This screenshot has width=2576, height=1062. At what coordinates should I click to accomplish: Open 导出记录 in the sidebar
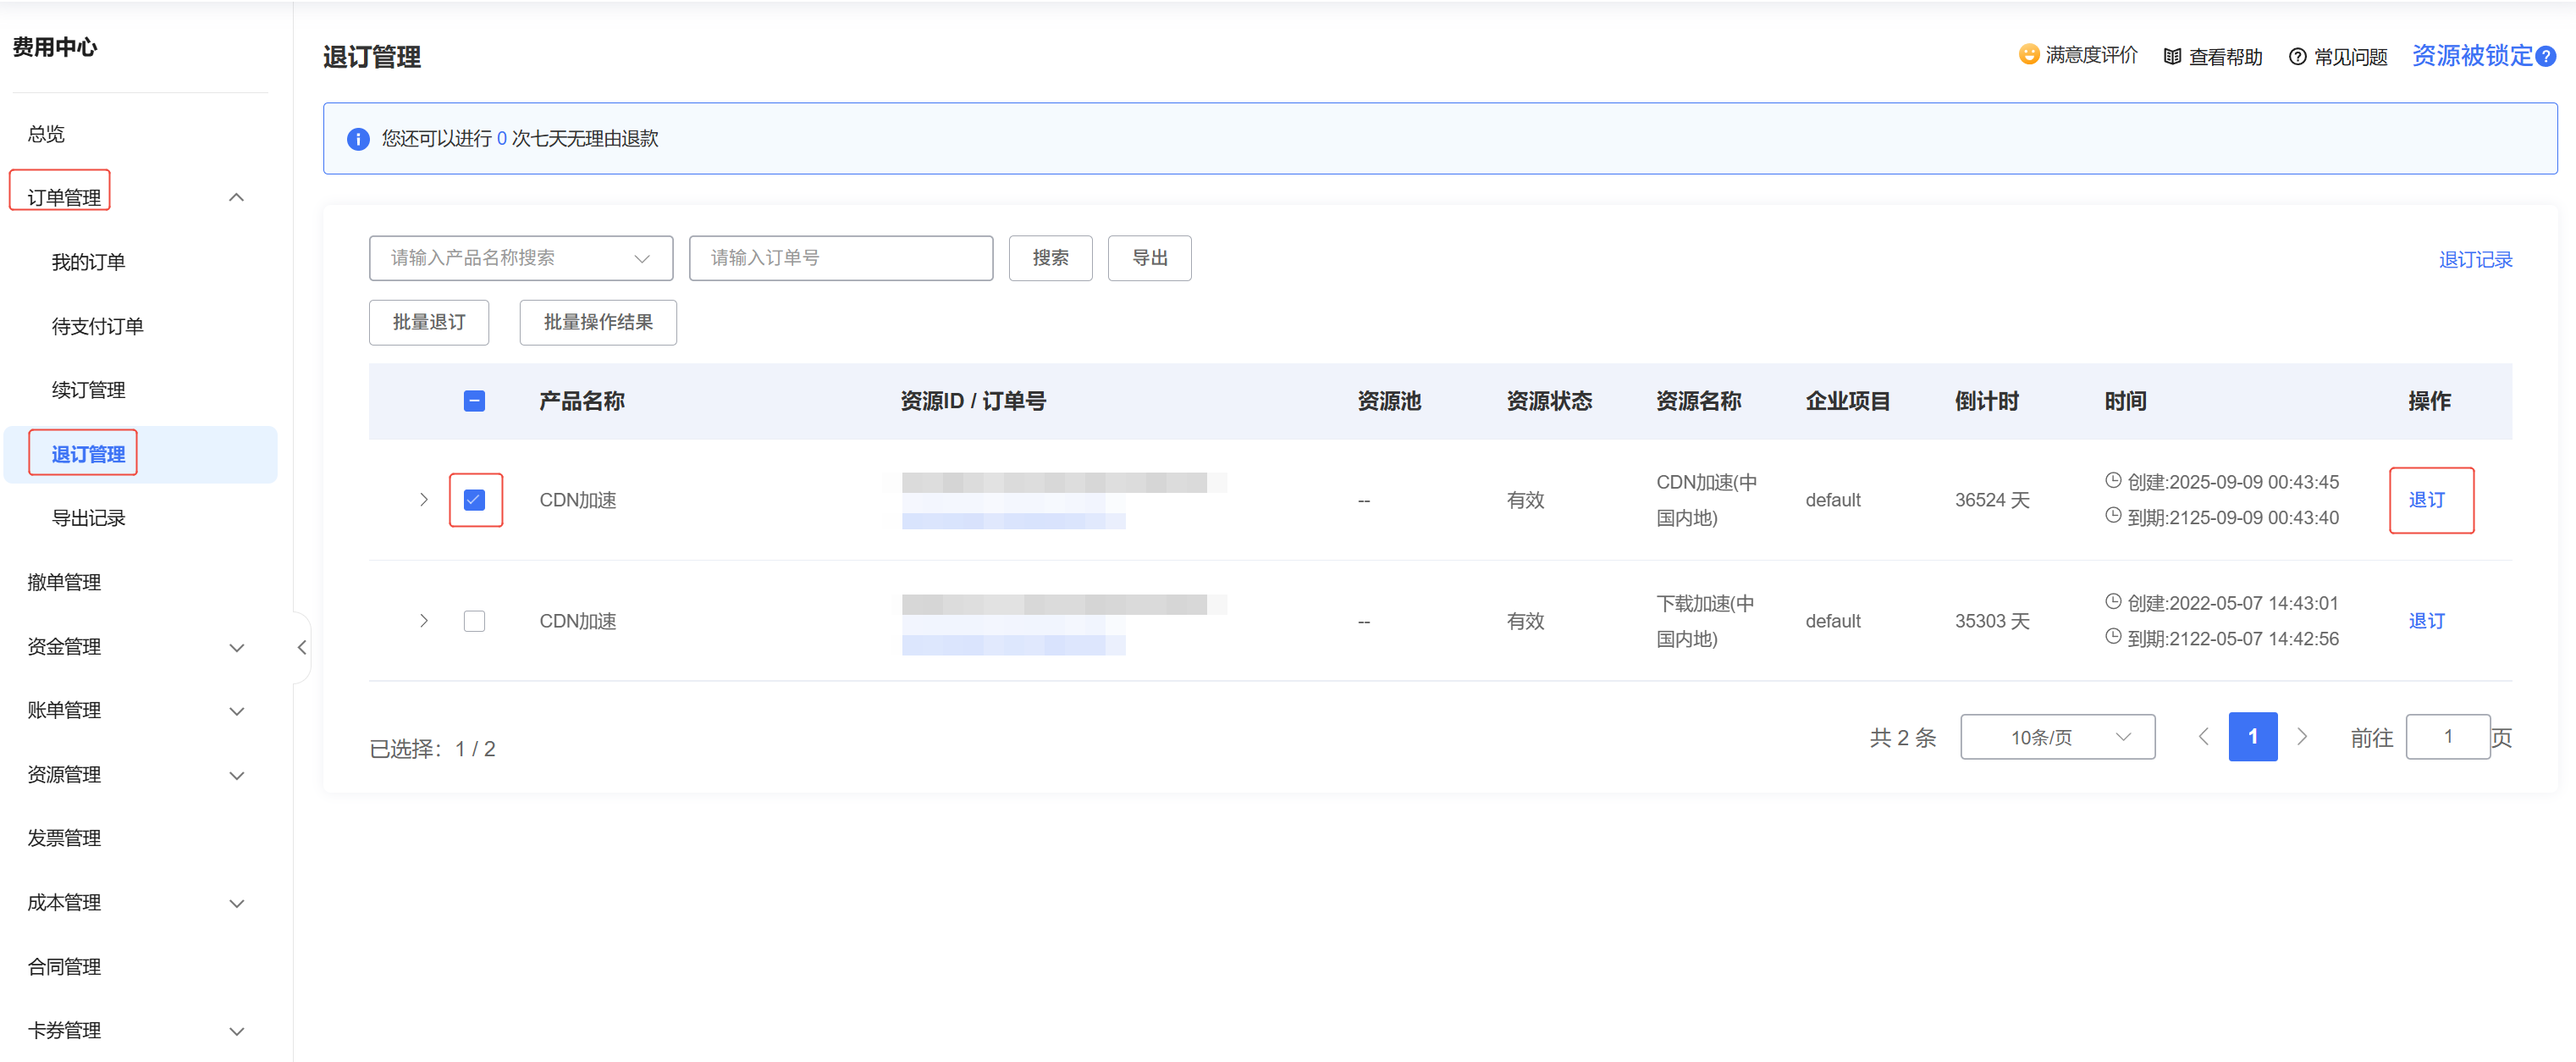coord(88,518)
